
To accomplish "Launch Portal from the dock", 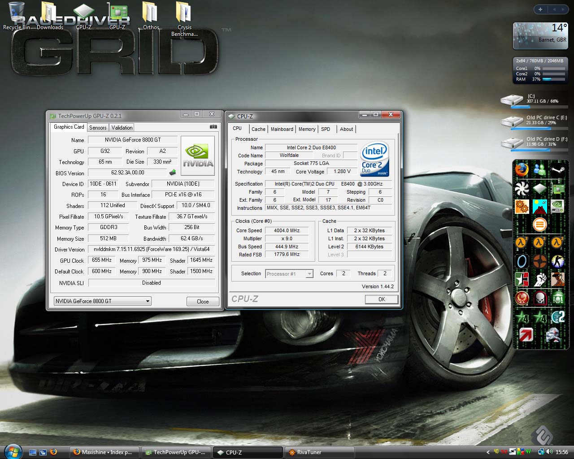I will pos(522,261).
